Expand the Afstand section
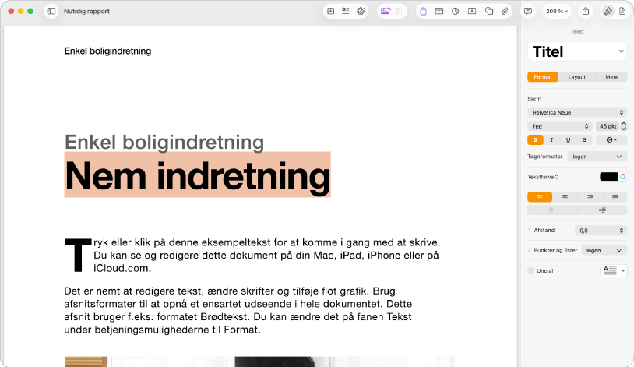The image size is (634, 367). click(530, 230)
